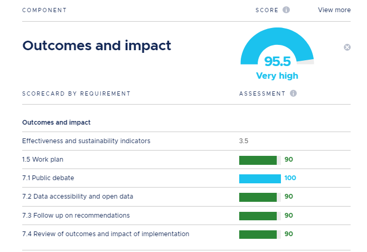Open 7.4 Review of outcomes and impact
The image size is (367, 252).
click(106, 234)
